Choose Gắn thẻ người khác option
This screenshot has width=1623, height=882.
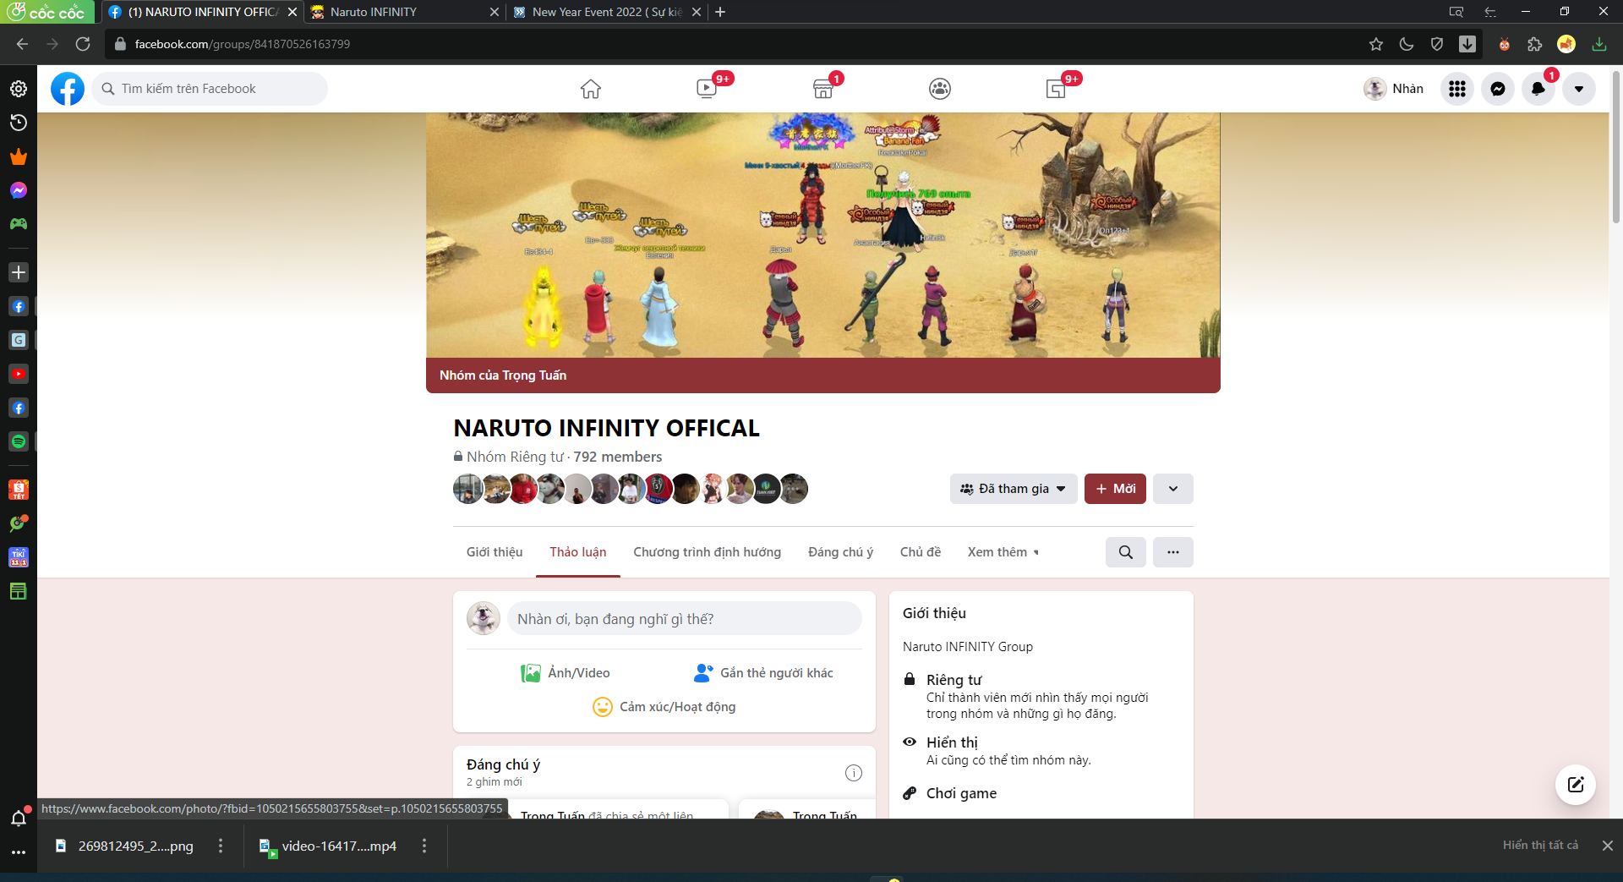click(x=763, y=673)
